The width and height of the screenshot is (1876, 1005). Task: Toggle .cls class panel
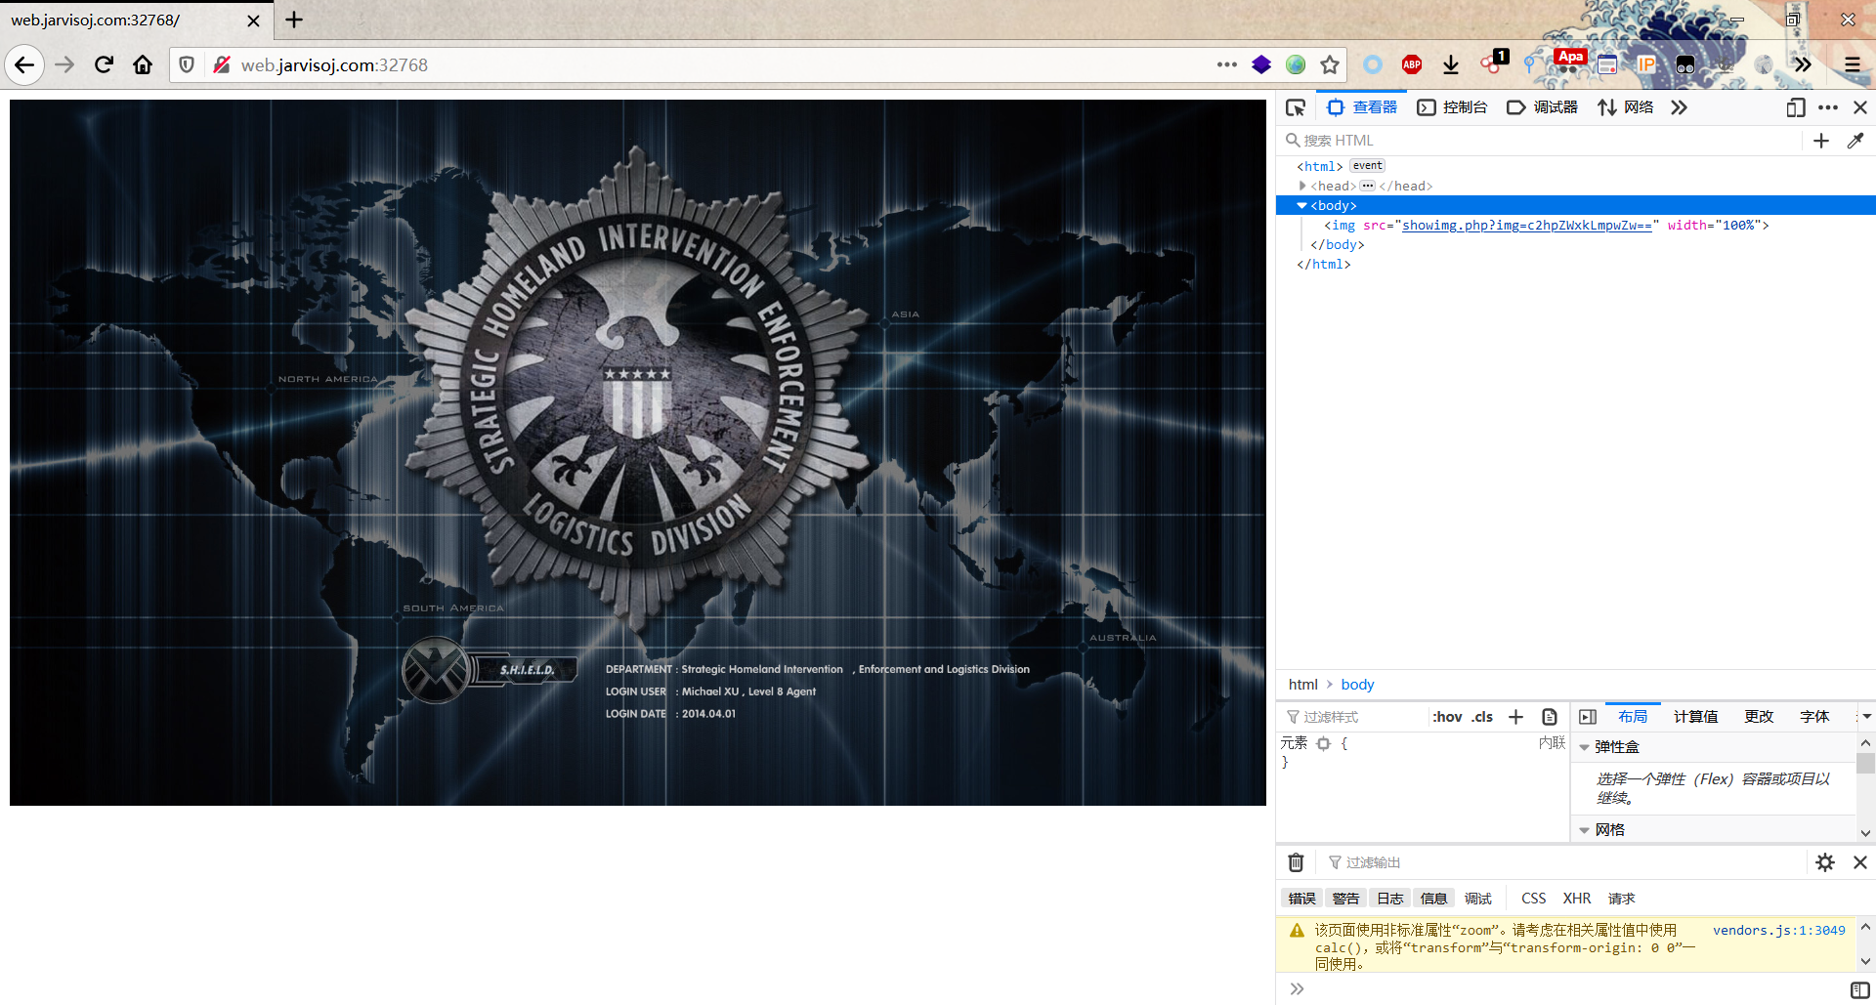pyautogui.click(x=1482, y=717)
